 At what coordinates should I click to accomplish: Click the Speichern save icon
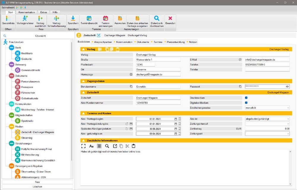point(73,18)
